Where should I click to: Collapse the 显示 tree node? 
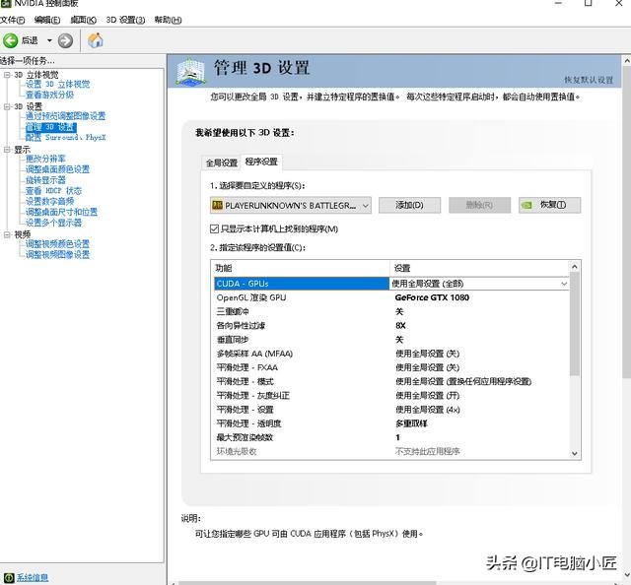click(x=7, y=150)
